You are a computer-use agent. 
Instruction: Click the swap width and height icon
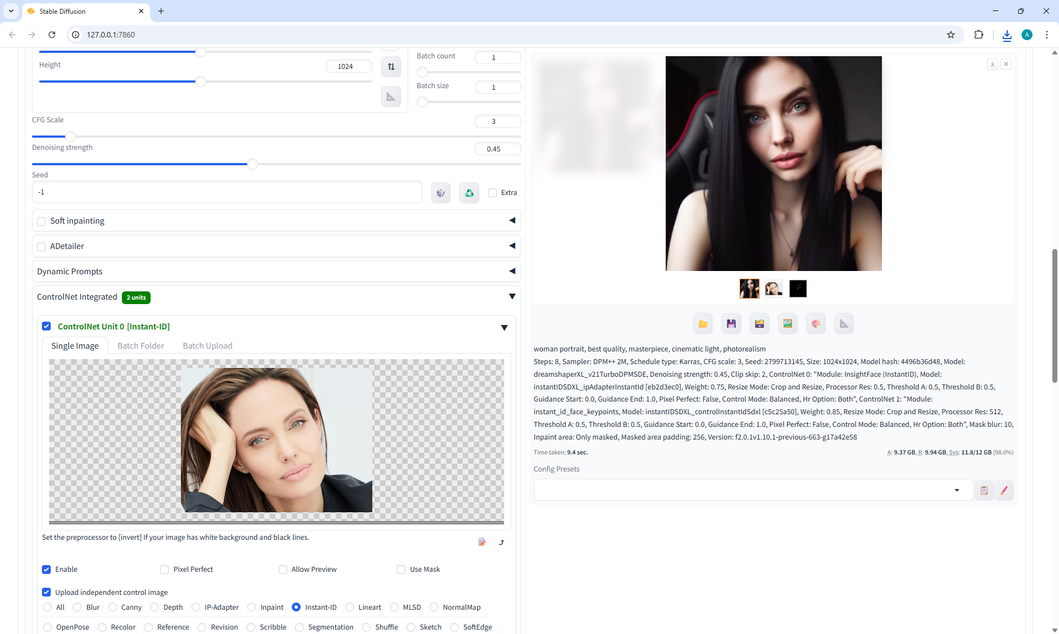point(391,67)
